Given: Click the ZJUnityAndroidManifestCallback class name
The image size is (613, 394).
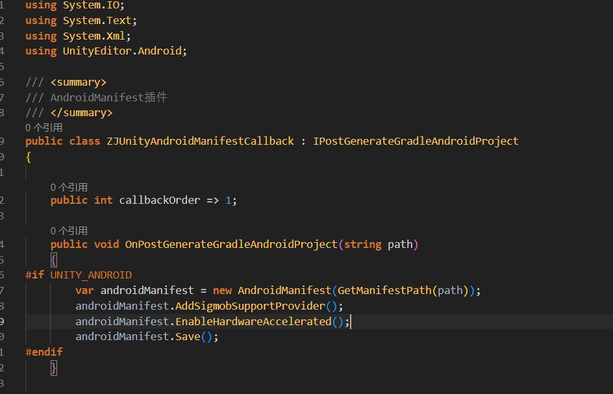Looking at the screenshot, I should (x=200, y=141).
